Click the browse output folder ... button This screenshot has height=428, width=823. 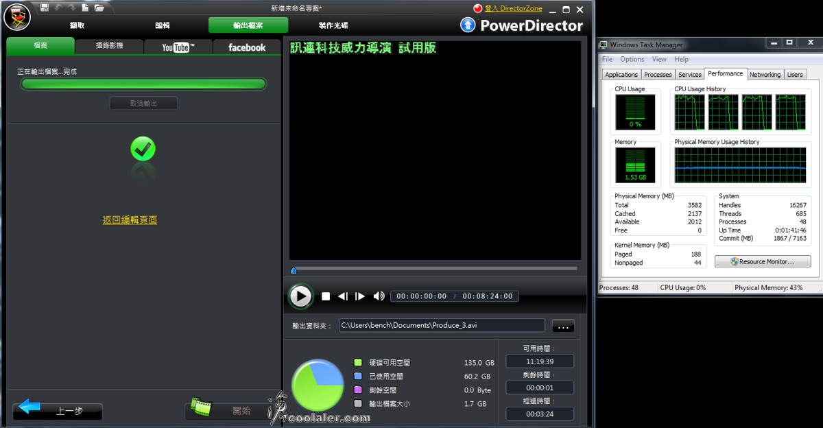(562, 325)
